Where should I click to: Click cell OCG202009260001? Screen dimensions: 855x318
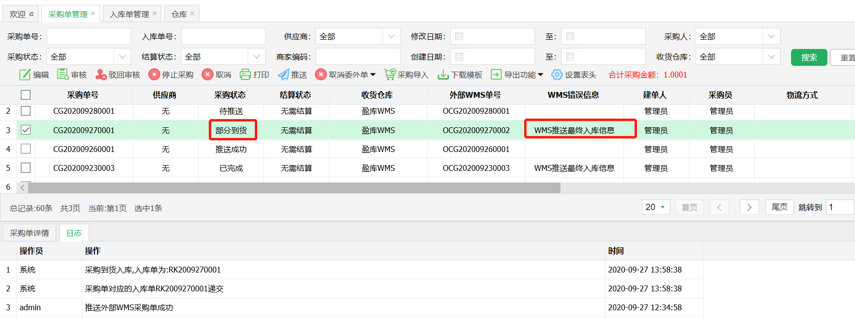point(476,149)
